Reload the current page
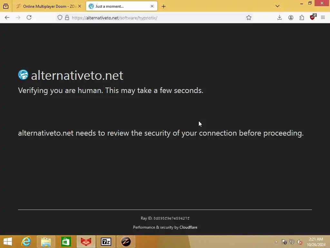The height and width of the screenshot is (248, 330). (29, 17)
